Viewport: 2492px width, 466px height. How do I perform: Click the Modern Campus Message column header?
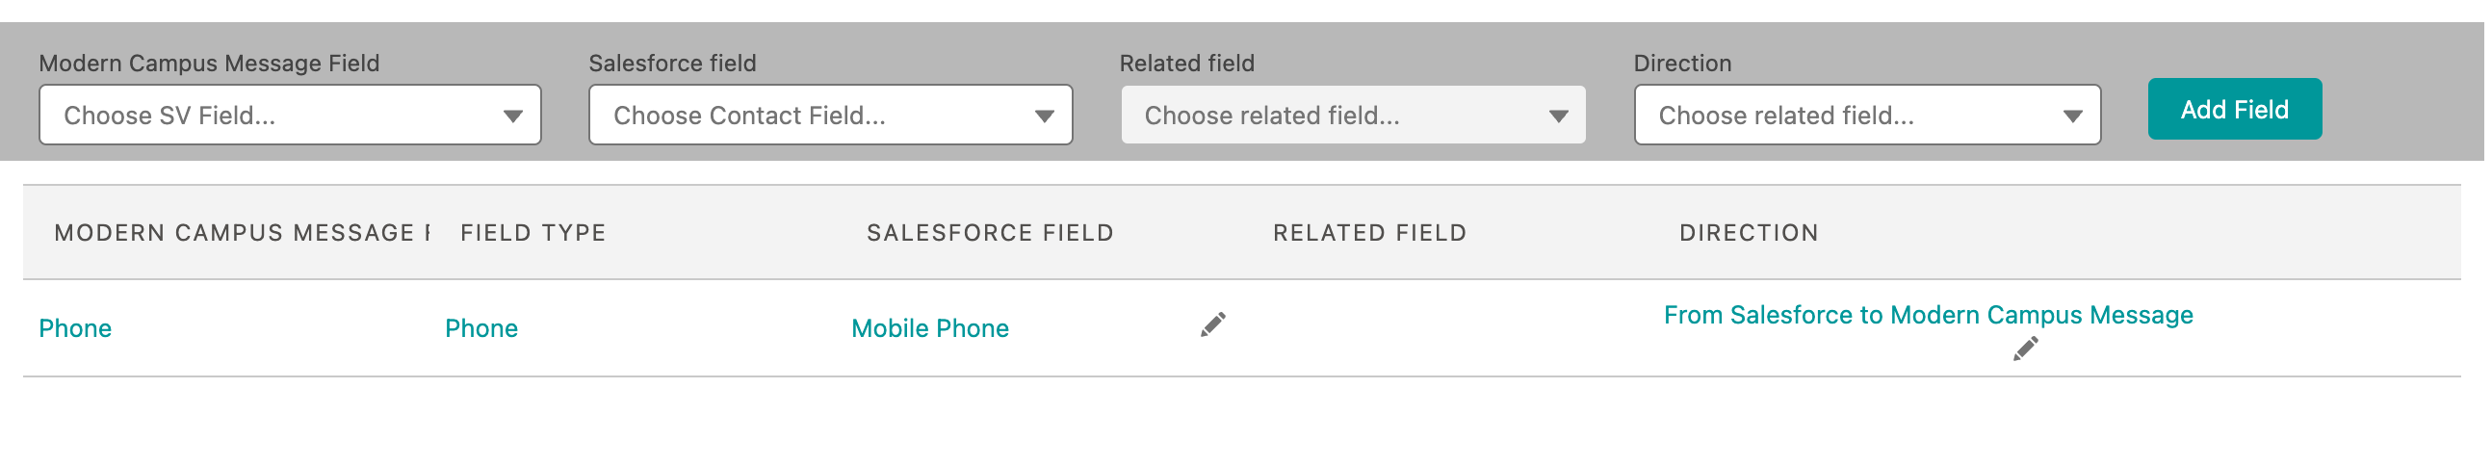coord(242,233)
